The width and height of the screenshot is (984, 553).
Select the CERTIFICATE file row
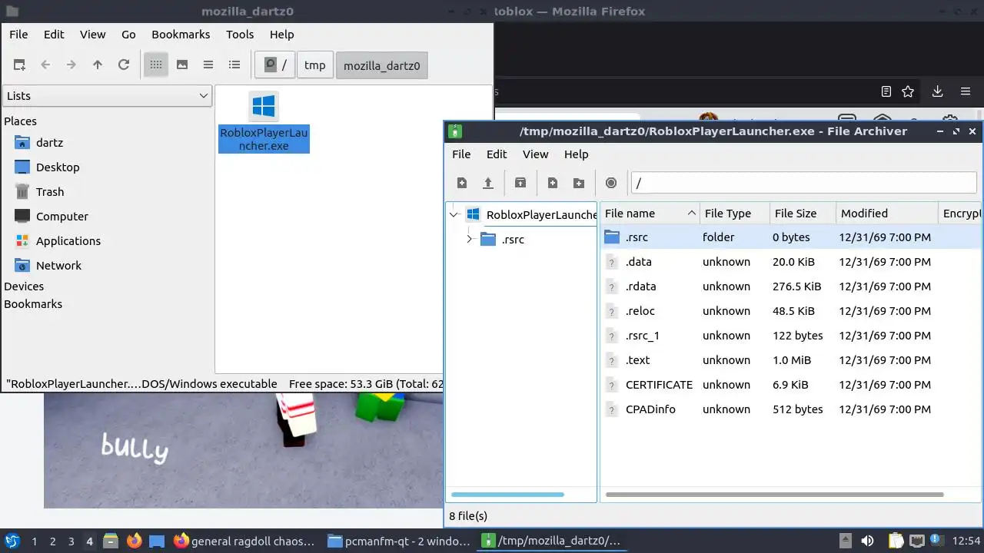click(791, 385)
